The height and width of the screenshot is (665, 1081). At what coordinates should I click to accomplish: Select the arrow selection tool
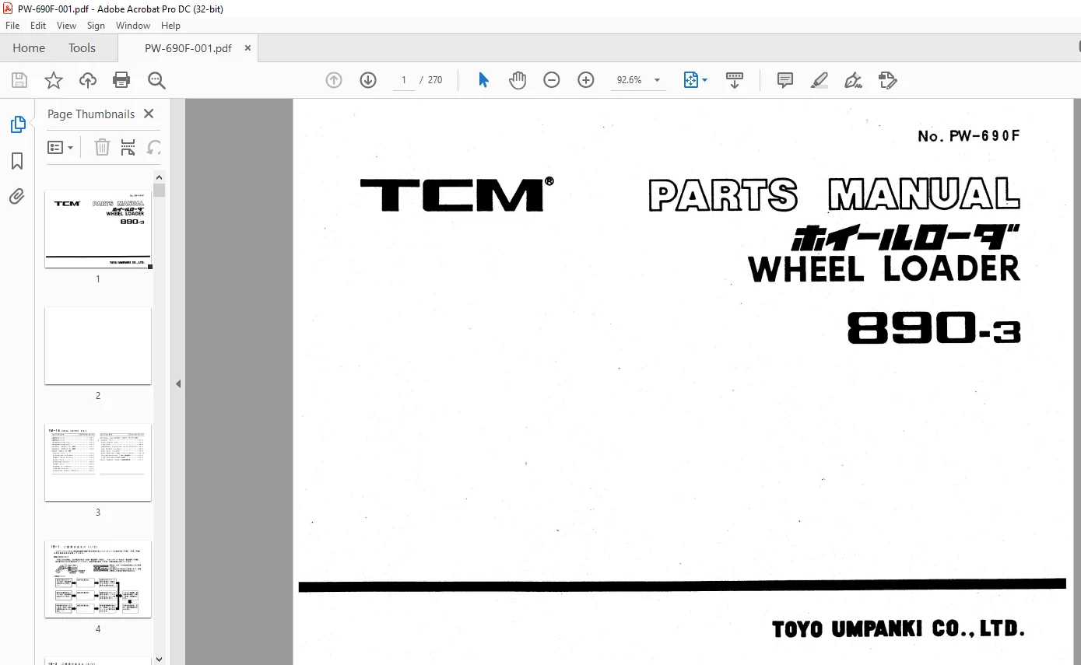[x=483, y=80]
